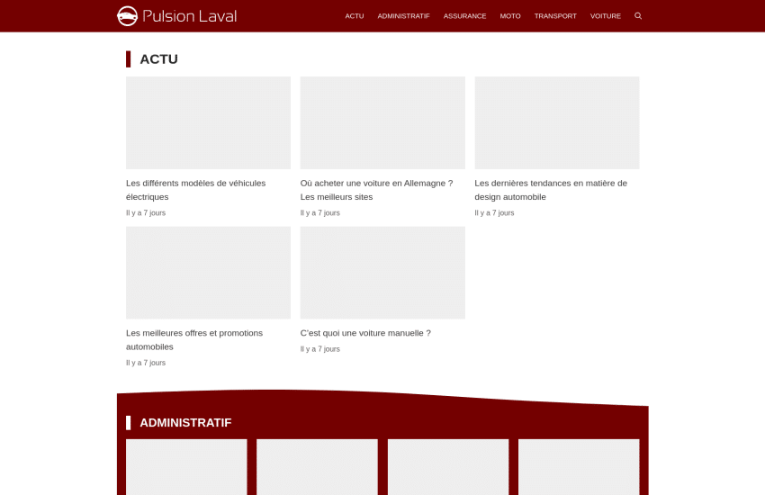
Task: Open the MOTO navigation link
Action: click(x=510, y=16)
